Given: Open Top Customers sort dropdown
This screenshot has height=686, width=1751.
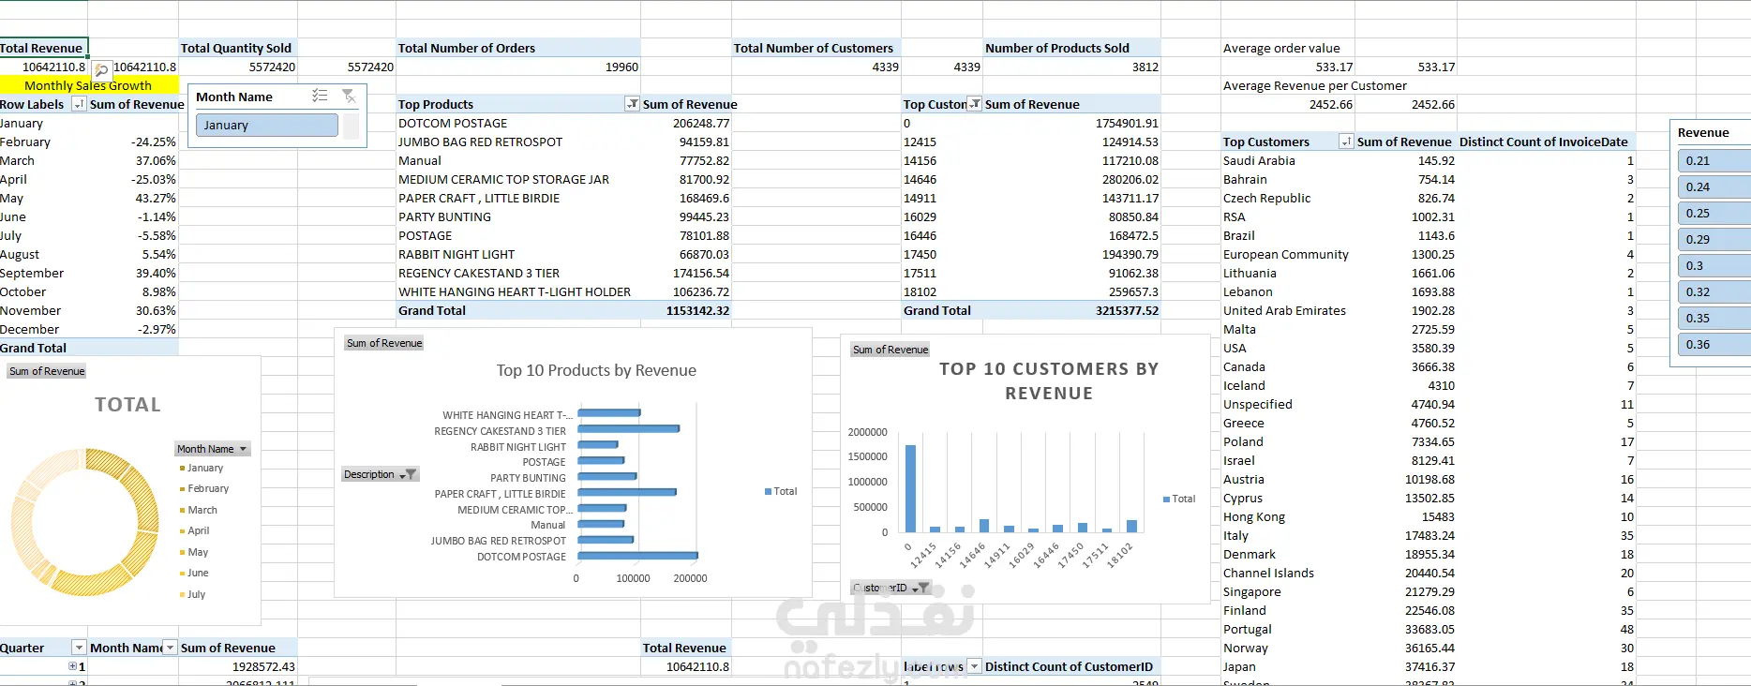Looking at the screenshot, I should 1346,142.
